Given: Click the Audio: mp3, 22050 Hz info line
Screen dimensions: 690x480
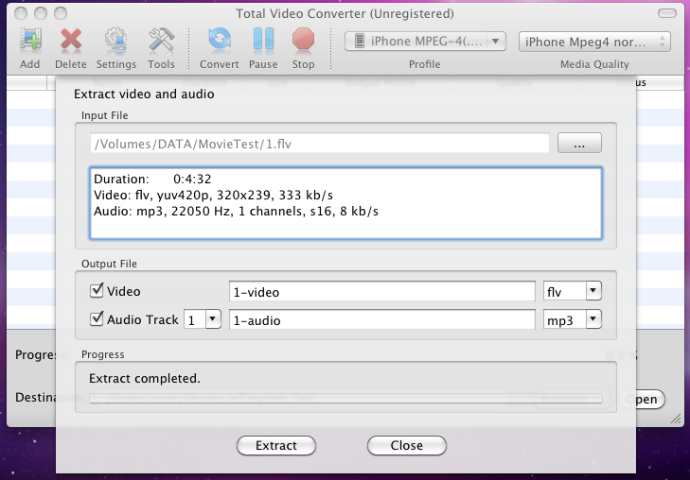Looking at the screenshot, I should click(x=236, y=212).
